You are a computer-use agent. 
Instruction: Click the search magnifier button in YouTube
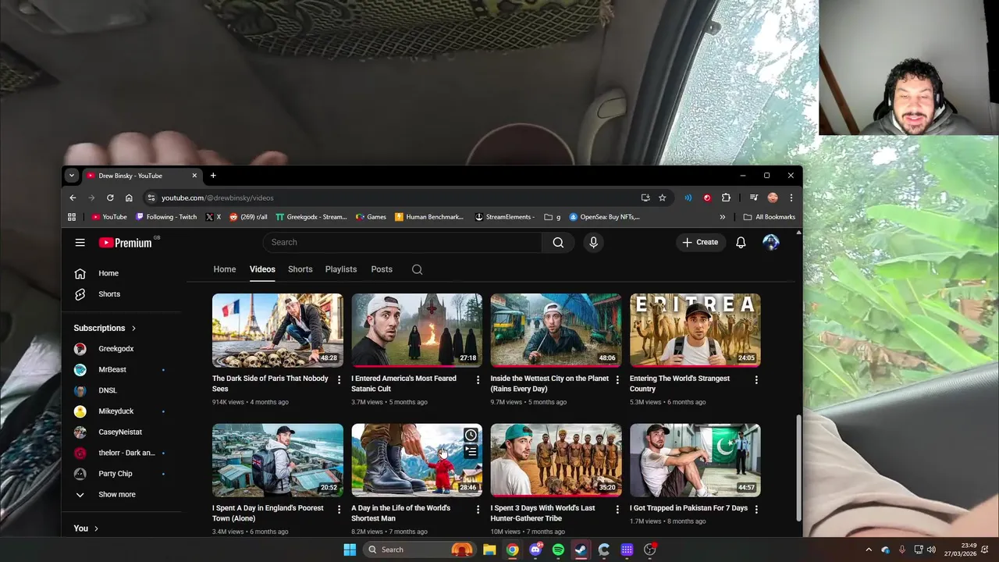[x=558, y=243]
